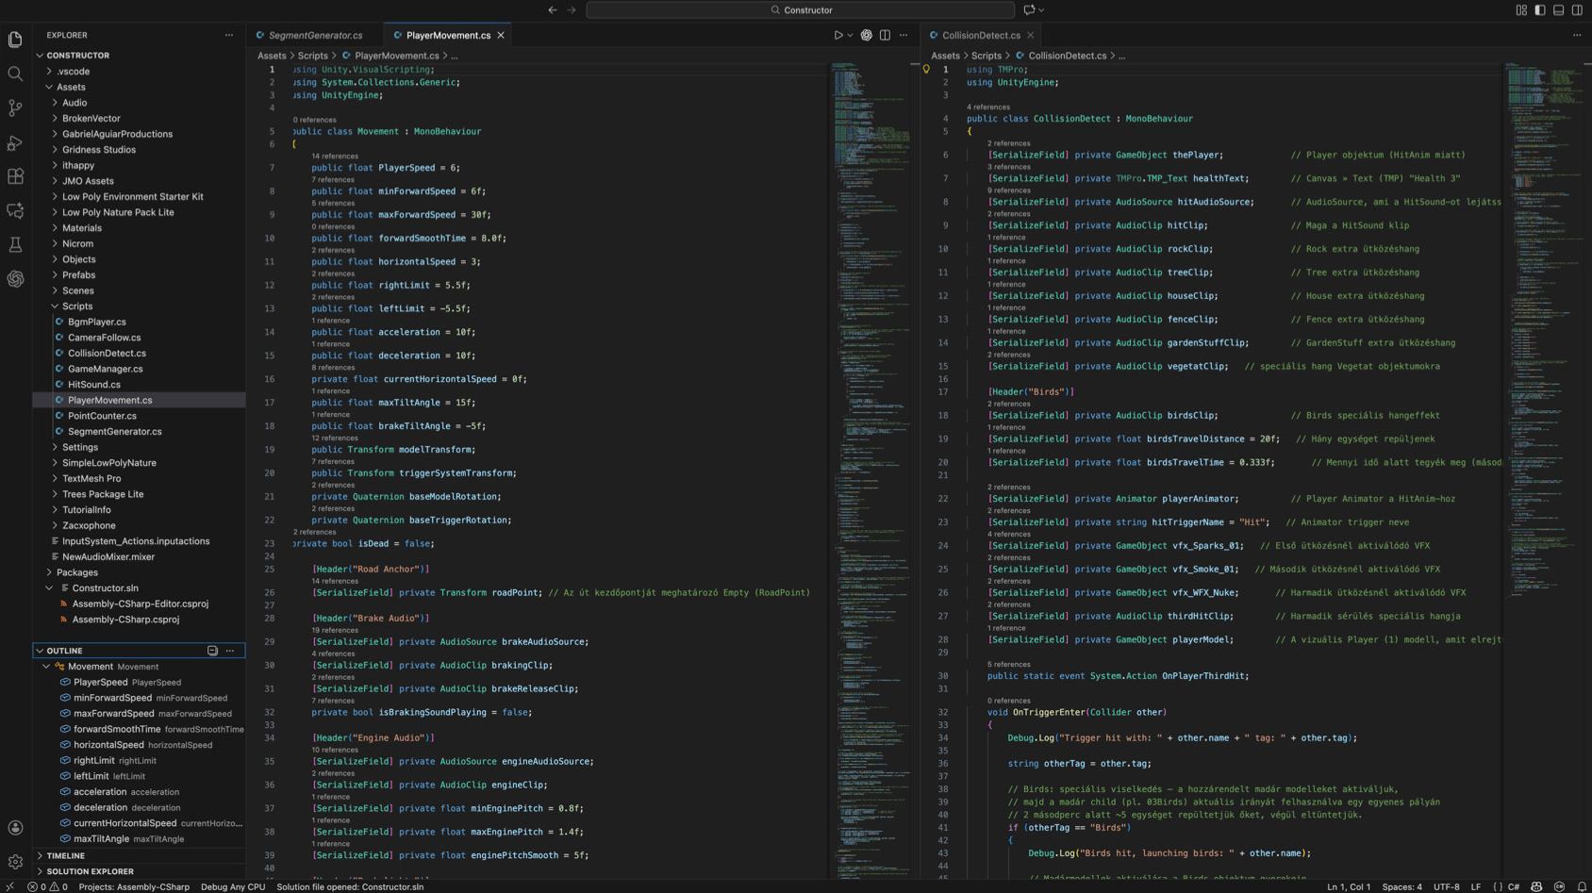The width and height of the screenshot is (1592, 893).
Task: Click the UTF-8 encoding indicator
Action: (x=1446, y=886)
